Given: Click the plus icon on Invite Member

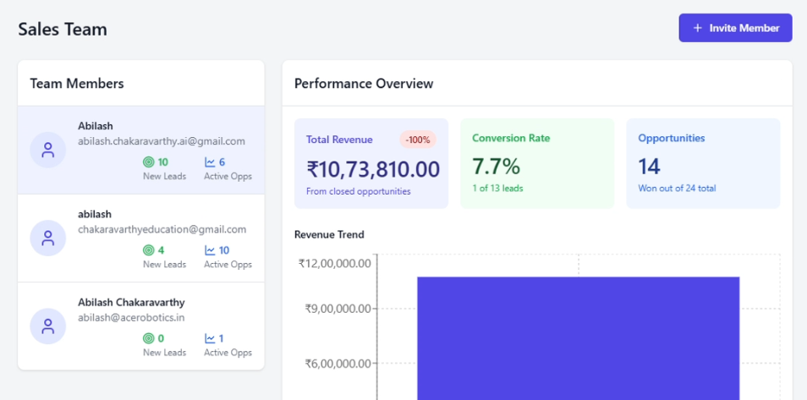Looking at the screenshot, I should click(697, 28).
